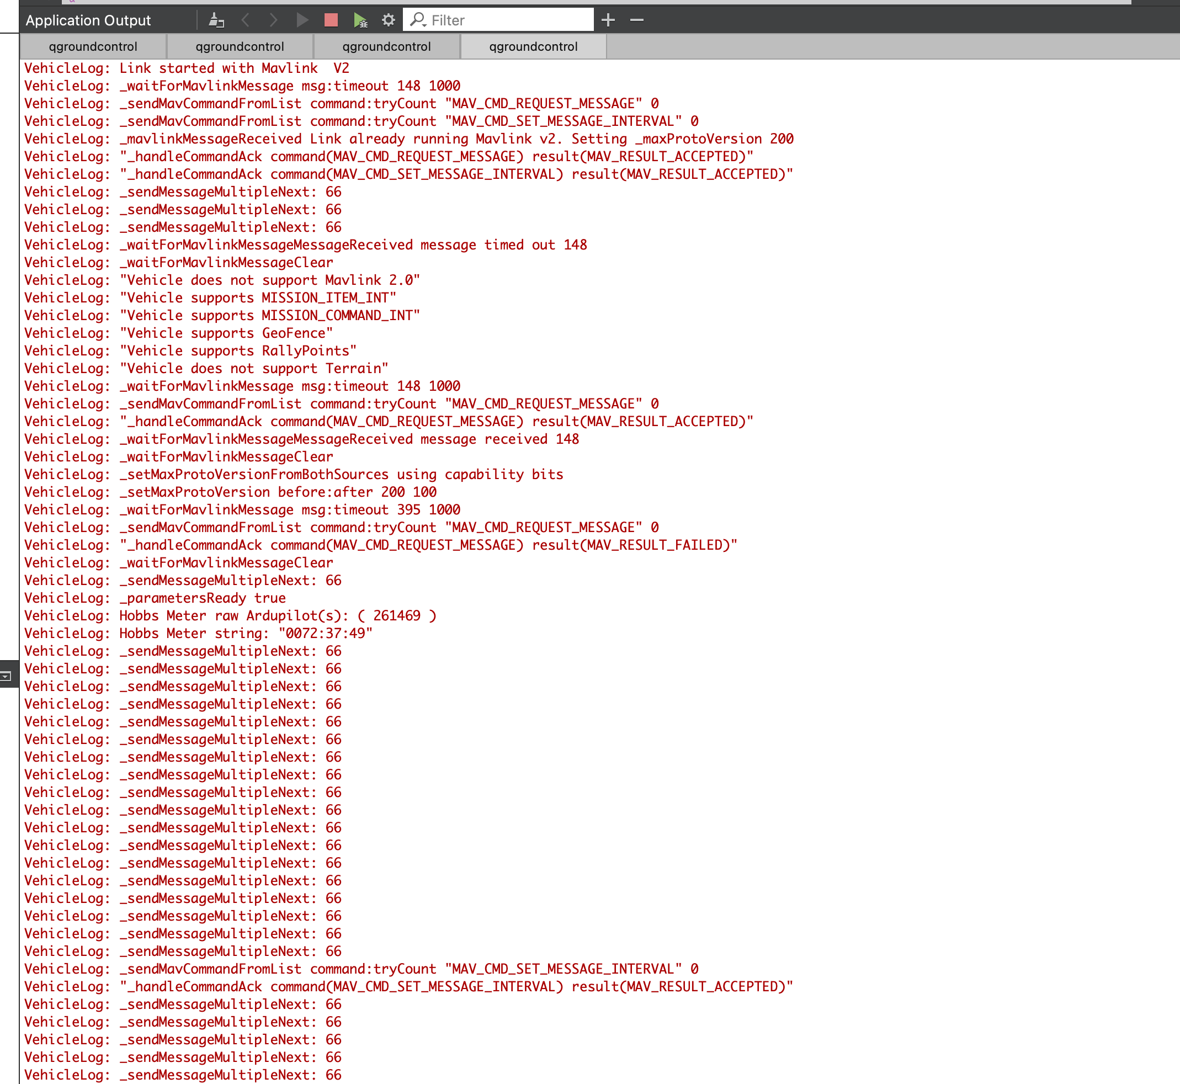Image resolution: width=1180 pixels, height=1084 pixels.
Task: Clear the application output with the broom icon
Action: pyautogui.click(x=217, y=19)
